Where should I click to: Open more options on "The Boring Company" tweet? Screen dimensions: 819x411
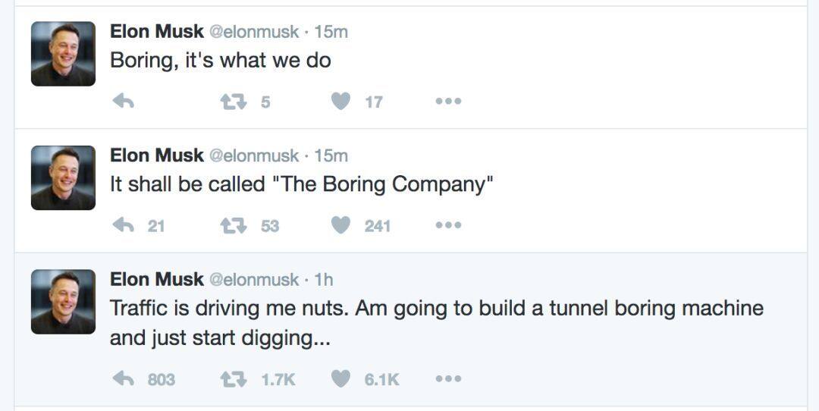448,225
